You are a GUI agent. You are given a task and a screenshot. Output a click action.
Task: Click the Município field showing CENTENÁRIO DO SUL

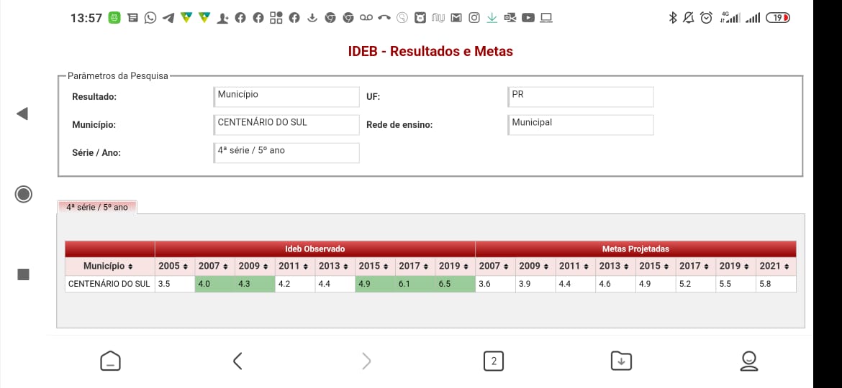coord(286,125)
